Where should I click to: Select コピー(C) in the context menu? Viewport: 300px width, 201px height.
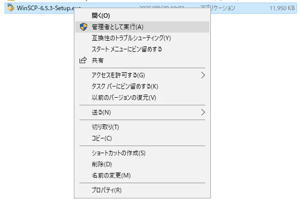[142, 138]
